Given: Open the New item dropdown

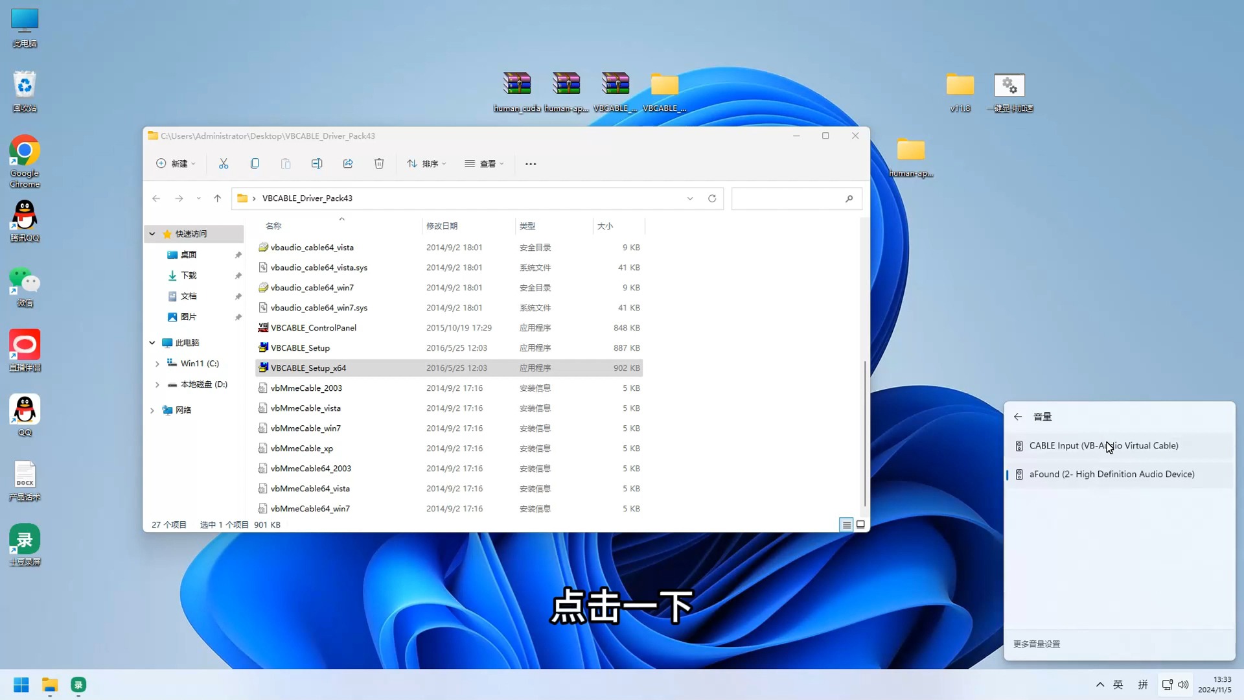Looking at the screenshot, I should (176, 164).
